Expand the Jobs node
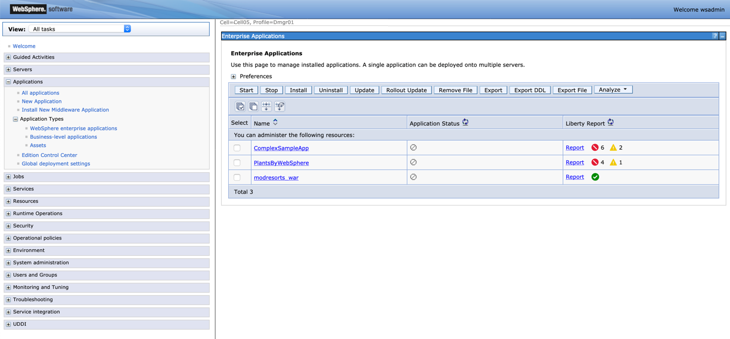This screenshot has width=730, height=339. point(8,177)
